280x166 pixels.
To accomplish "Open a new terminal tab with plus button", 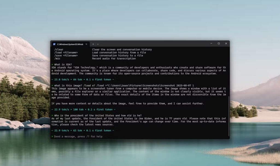I will coord(93,44).
